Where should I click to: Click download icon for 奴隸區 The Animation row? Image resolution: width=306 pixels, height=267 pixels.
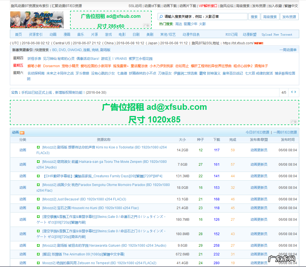(x=38, y=254)
